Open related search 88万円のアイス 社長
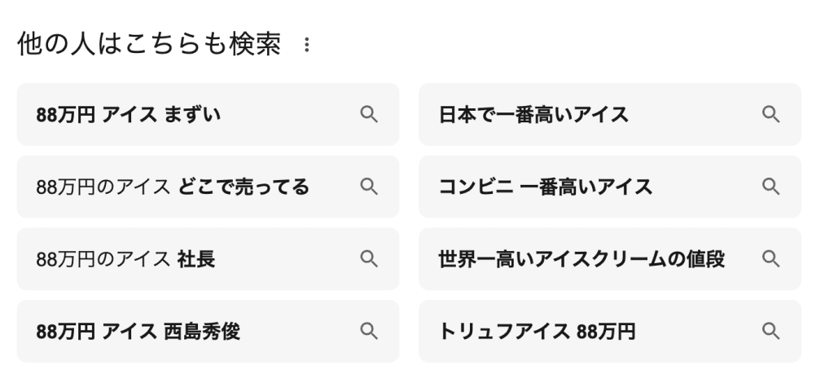Screen dimensions: 834x383 (125, 259)
